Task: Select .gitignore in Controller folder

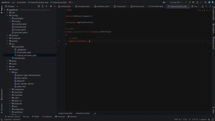Action: 21,50
